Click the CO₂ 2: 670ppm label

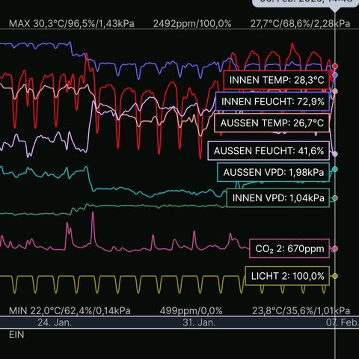pos(289,248)
